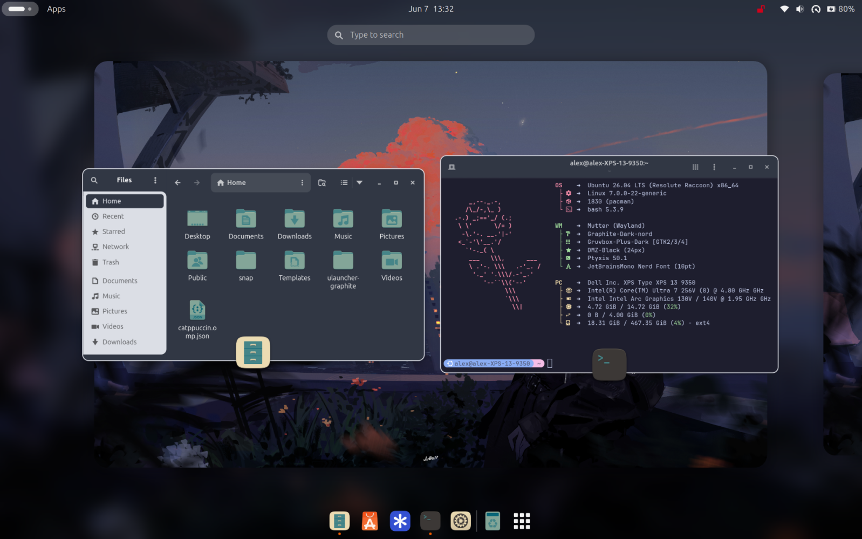Open Settings from the dock
Screen dimensions: 862x539
pyautogui.click(x=461, y=521)
